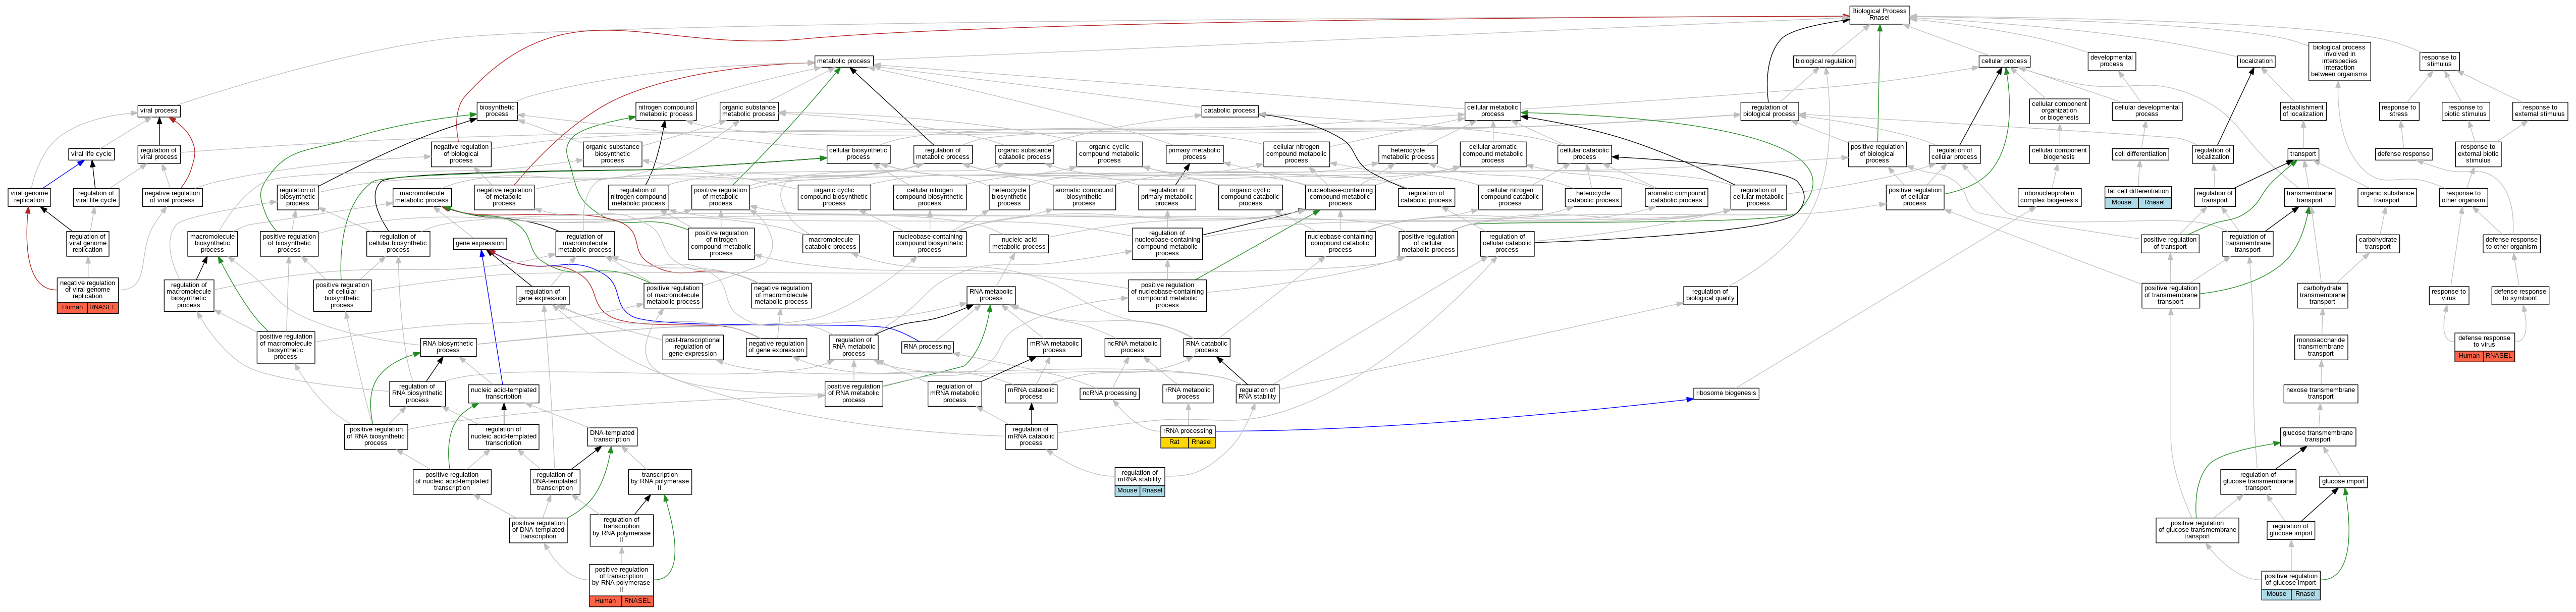Click the 'glucose import' node
This screenshot has height=612, width=2576.
2343,481
